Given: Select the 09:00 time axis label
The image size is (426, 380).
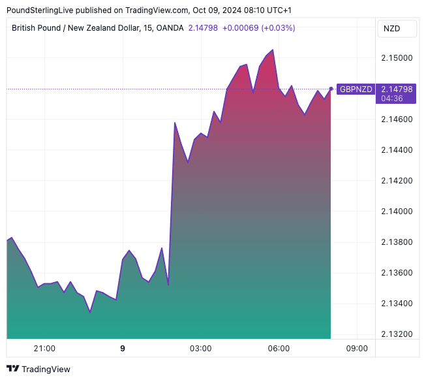Looking at the screenshot, I should pyautogui.click(x=357, y=349).
